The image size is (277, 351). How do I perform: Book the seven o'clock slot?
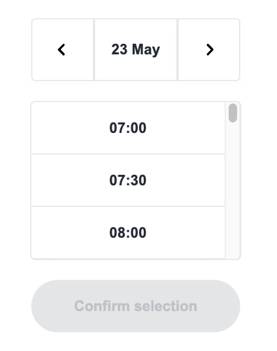(128, 128)
